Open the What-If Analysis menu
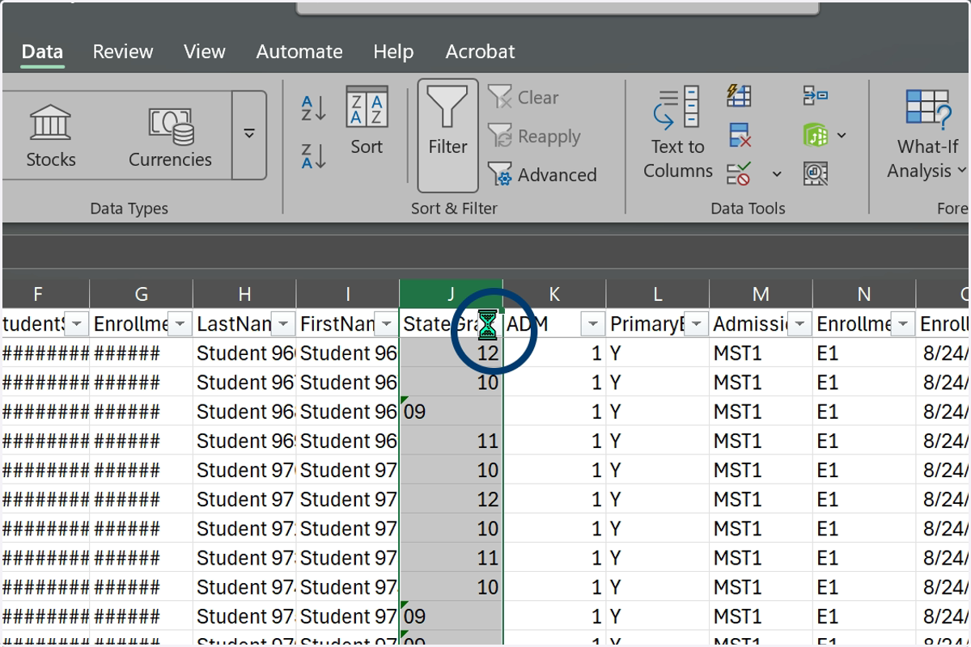Image resolution: width=971 pixels, height=647 pixels. point(927,133)
